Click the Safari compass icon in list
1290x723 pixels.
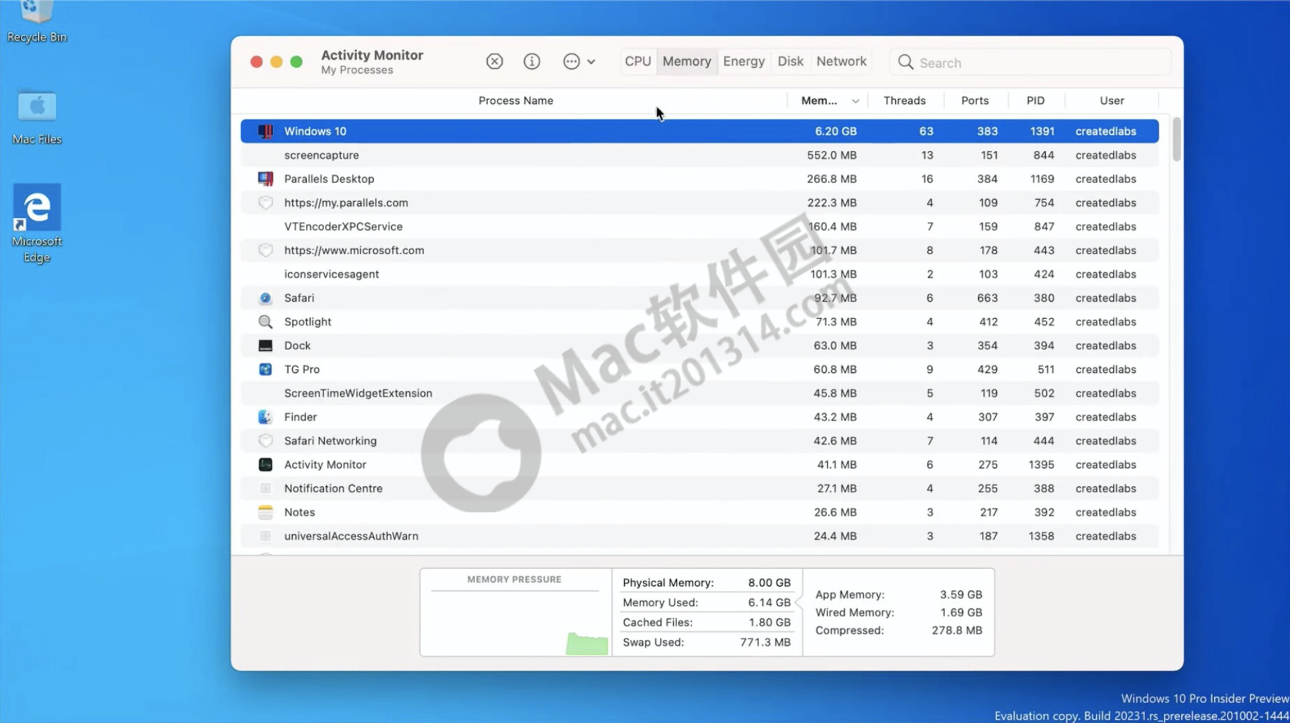pyautogui.click(x=266, y=298)
